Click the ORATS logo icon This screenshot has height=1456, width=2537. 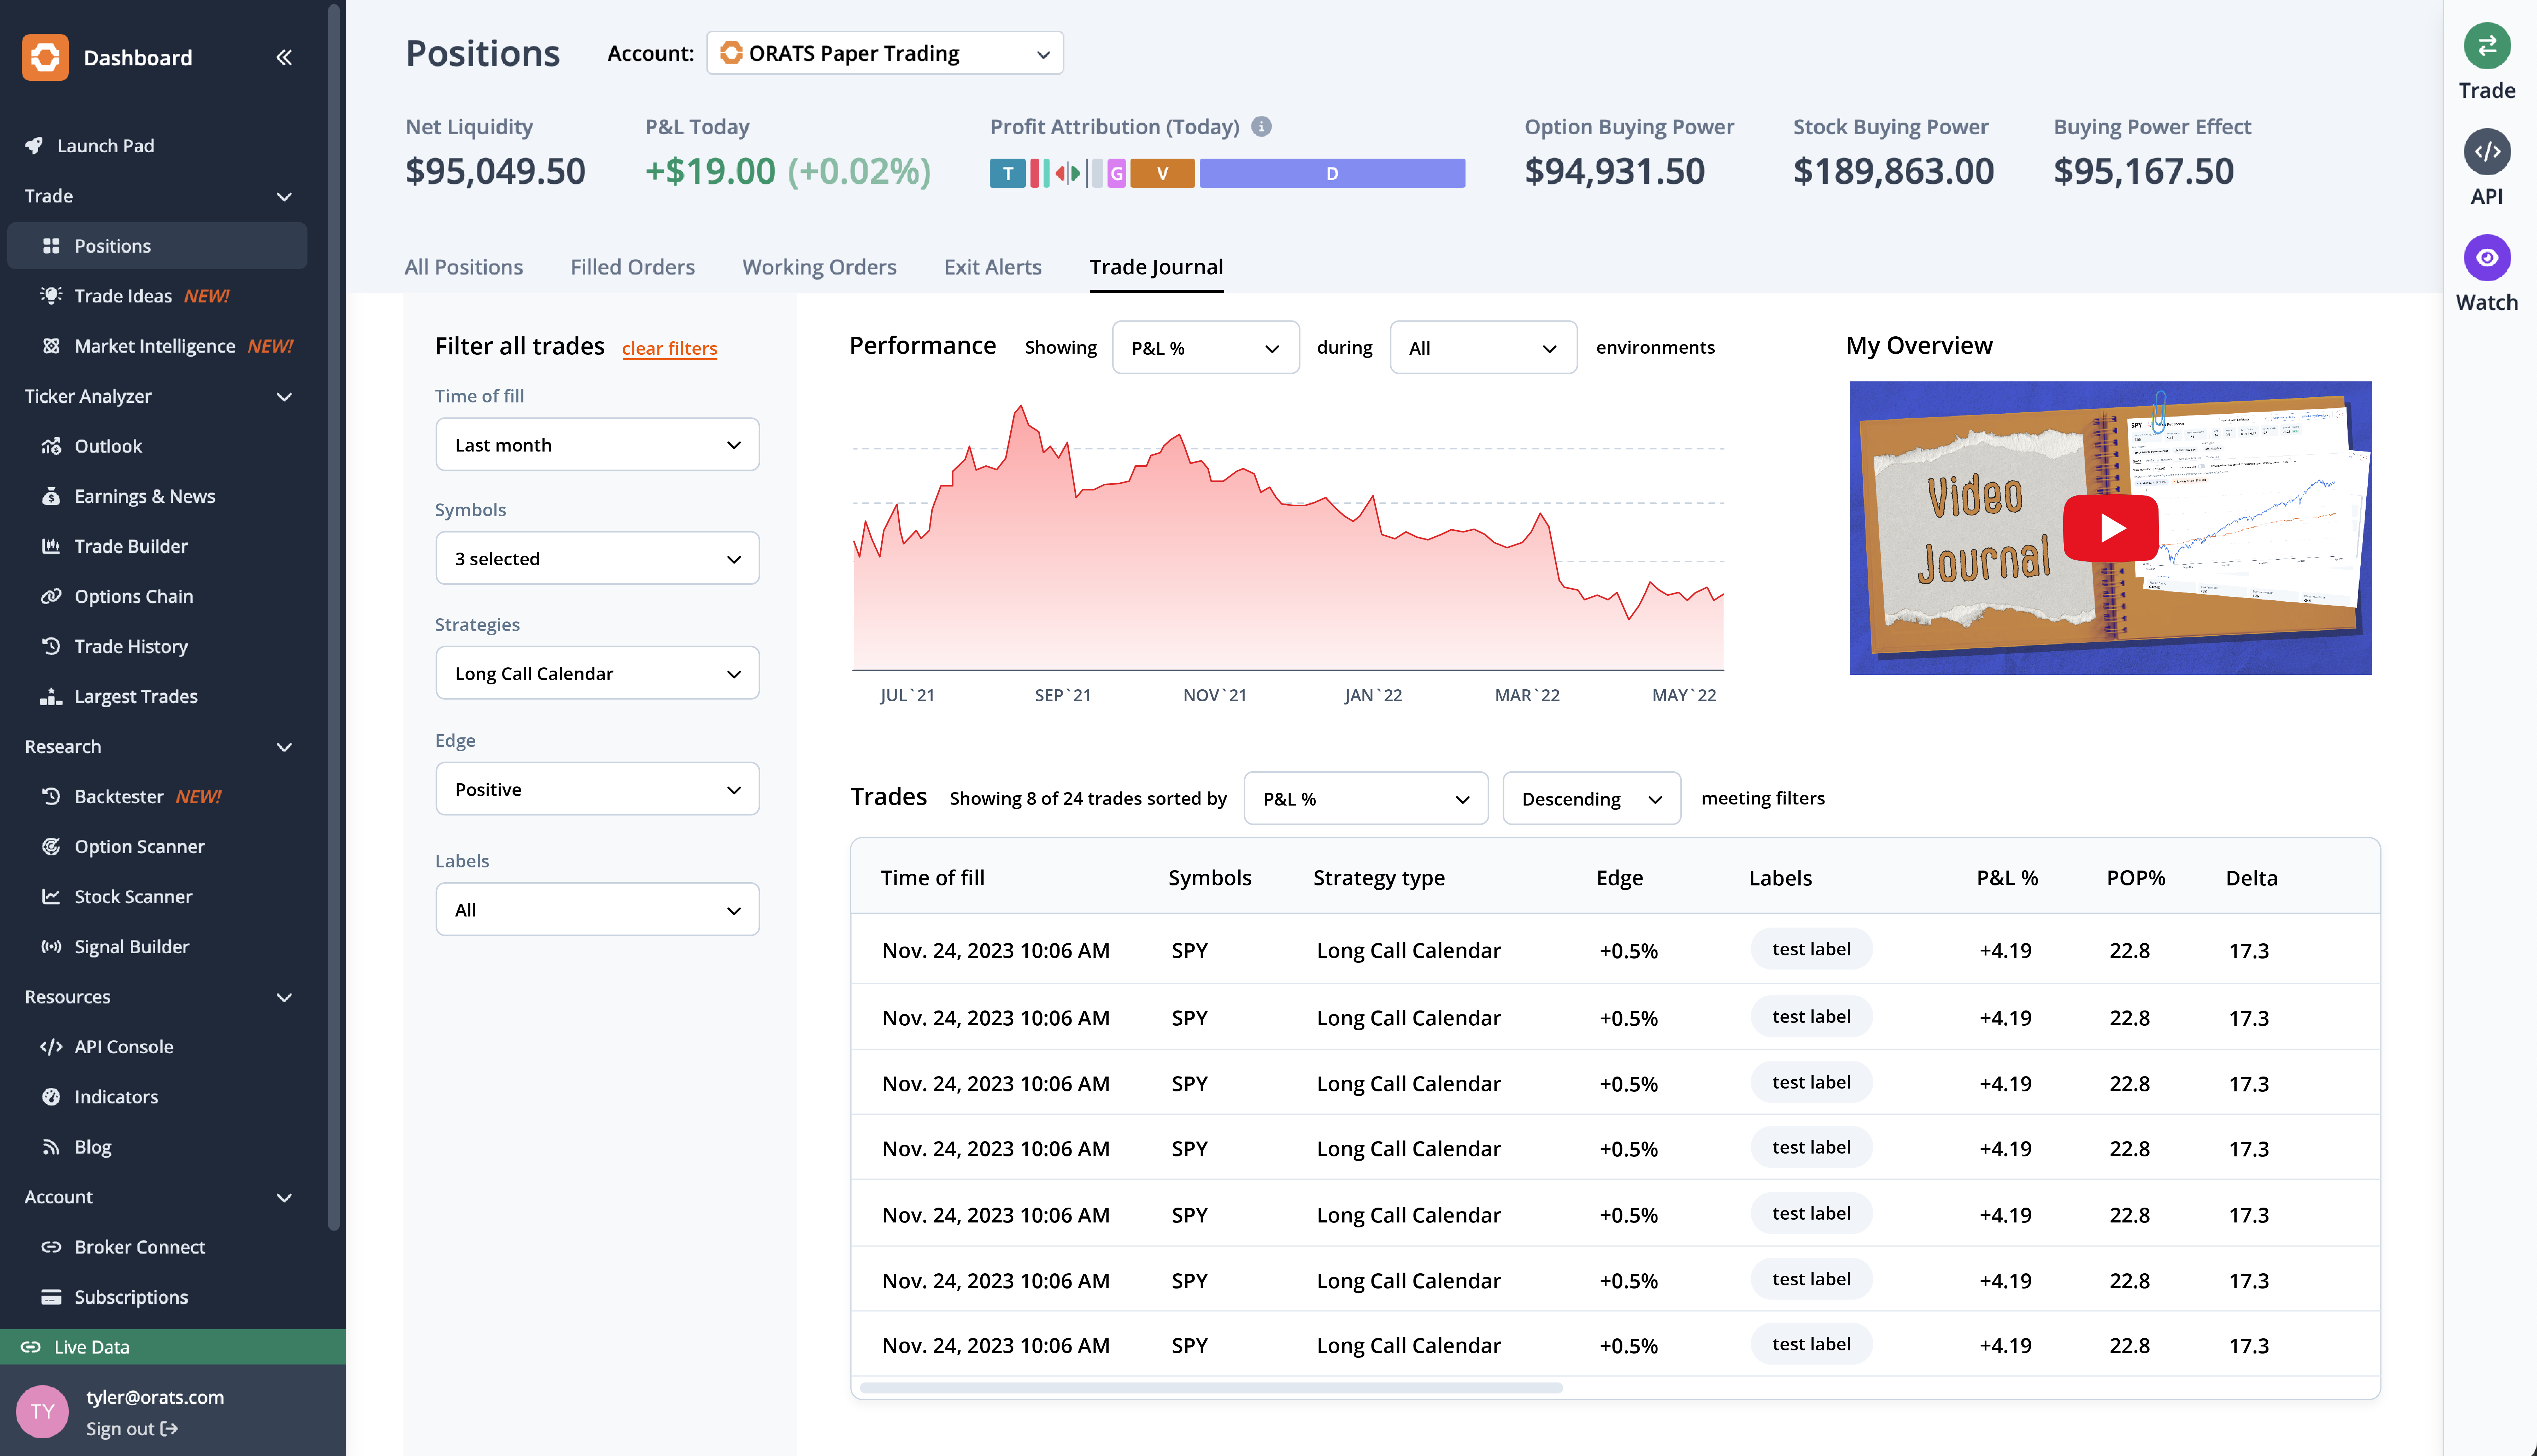(45, 57)
